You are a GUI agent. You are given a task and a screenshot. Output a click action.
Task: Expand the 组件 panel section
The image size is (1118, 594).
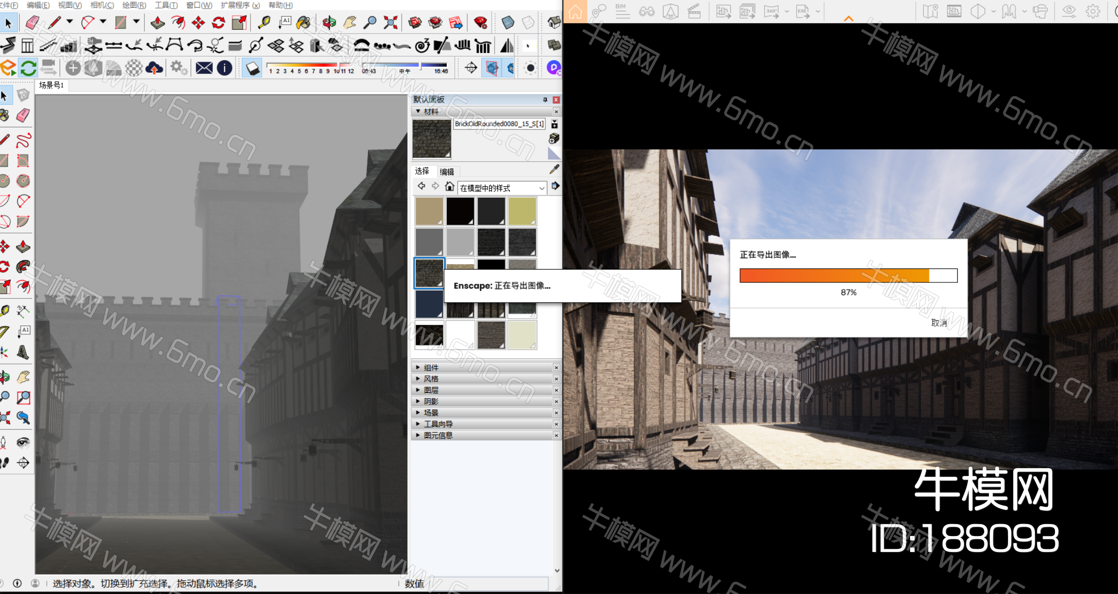(x=431, y=368)
